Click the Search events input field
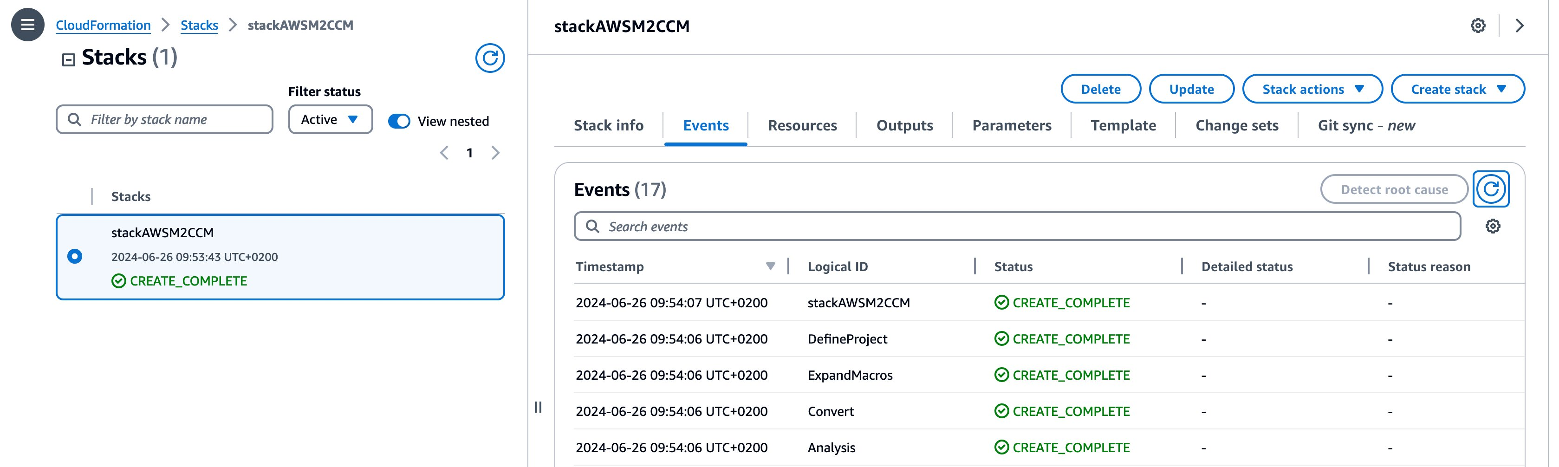1559x467 pixels. pyautogui.click(x=787, y=226)
